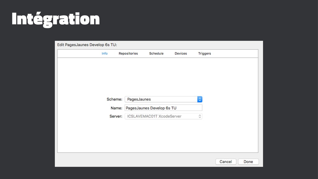
Task: Open the Server dropdown ICSLAVEMAC01T XcodeServer
Action: (x=163, y=116)
